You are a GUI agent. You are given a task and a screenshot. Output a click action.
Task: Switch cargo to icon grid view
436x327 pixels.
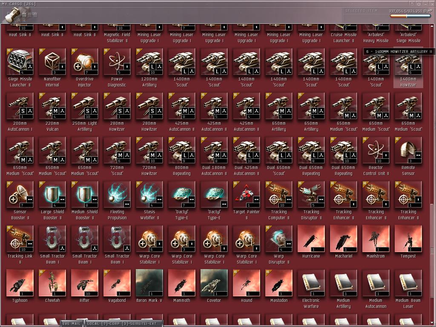[24, 15]
